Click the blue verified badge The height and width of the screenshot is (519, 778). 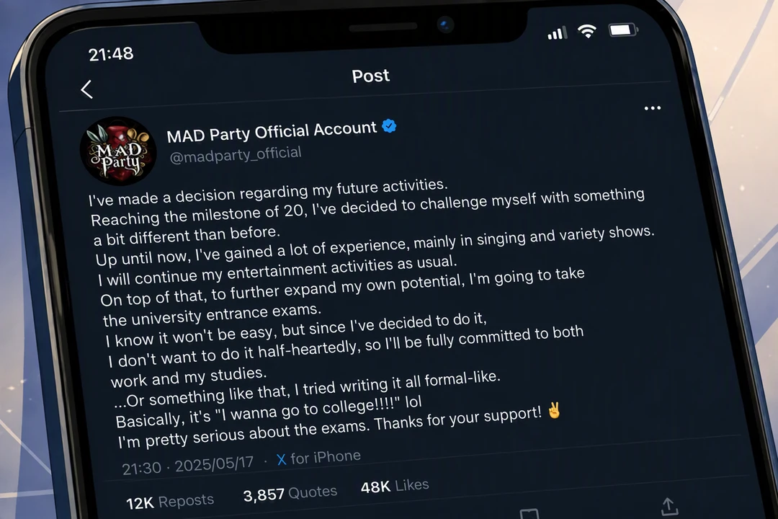click(389, 126)
